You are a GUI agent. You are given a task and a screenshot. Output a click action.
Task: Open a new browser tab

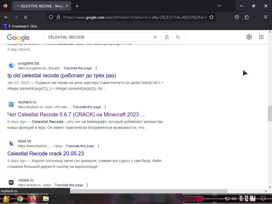click(77, 6)
